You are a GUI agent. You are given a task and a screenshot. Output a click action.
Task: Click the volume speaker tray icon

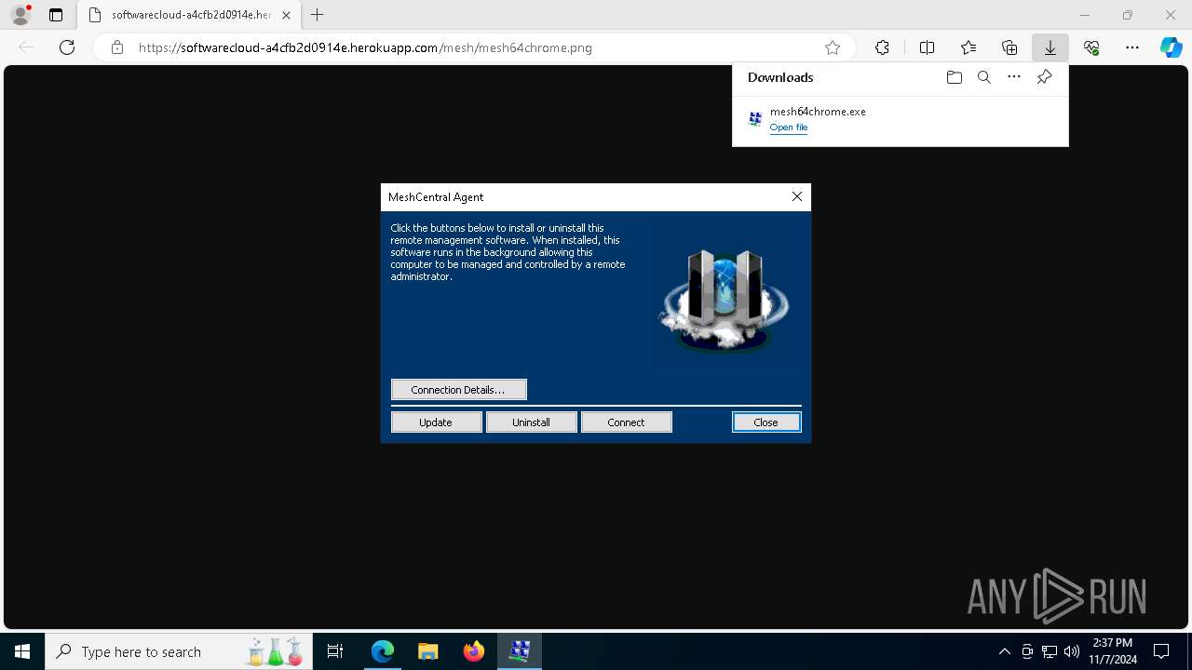click(x=1072, y=651)
